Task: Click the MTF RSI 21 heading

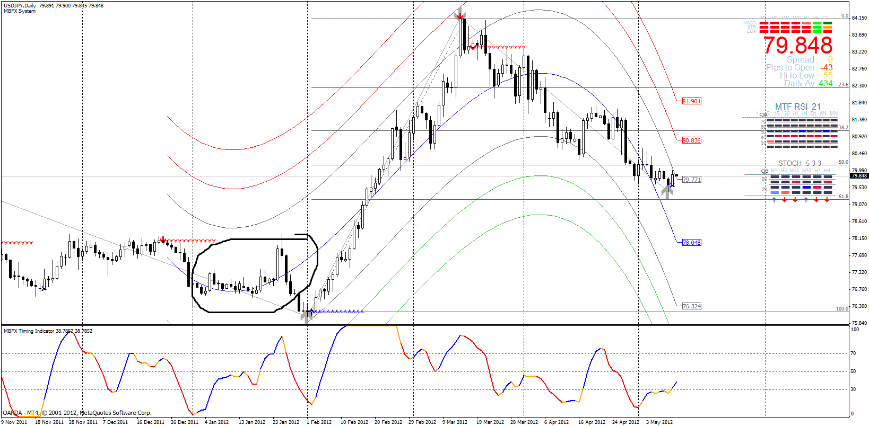Action: pyautogui.click(x=798, y=107)
